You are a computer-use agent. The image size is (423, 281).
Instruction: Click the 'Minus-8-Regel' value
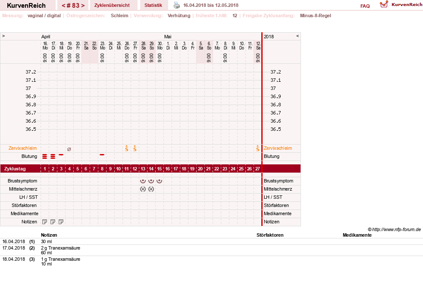[315, 15]
